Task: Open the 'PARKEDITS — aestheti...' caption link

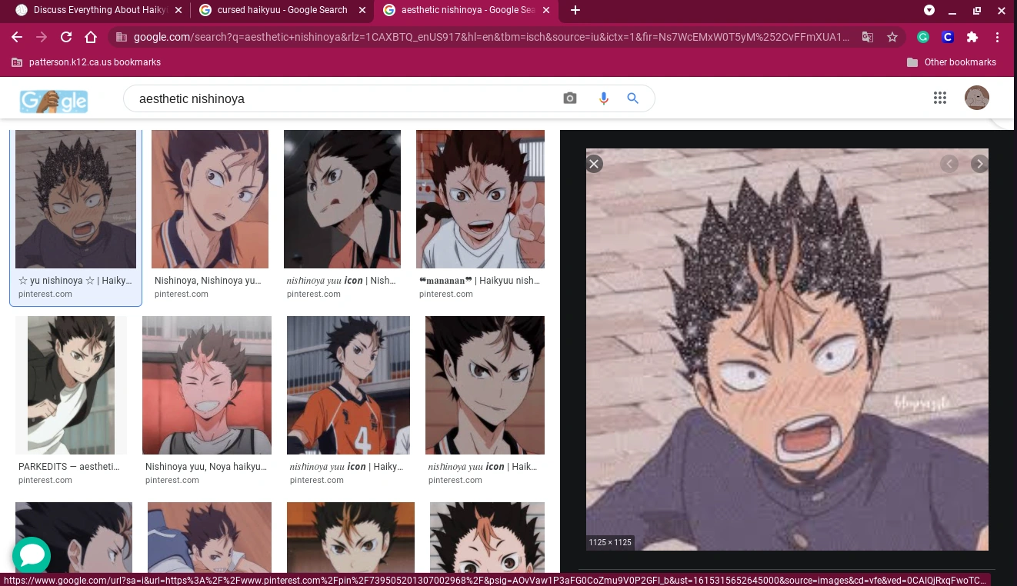Action: click(x=69, y=467)
